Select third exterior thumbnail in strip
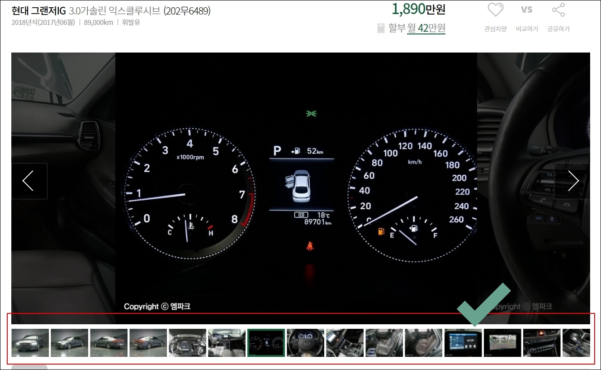Screen dimensions: 601x370 coord(109,343)
